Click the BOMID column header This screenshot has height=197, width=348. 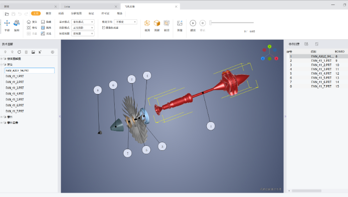(x=340, y=52)
